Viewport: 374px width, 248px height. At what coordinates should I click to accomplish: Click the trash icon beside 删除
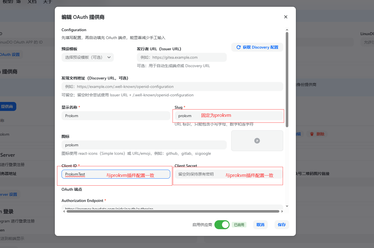[312, 134]
